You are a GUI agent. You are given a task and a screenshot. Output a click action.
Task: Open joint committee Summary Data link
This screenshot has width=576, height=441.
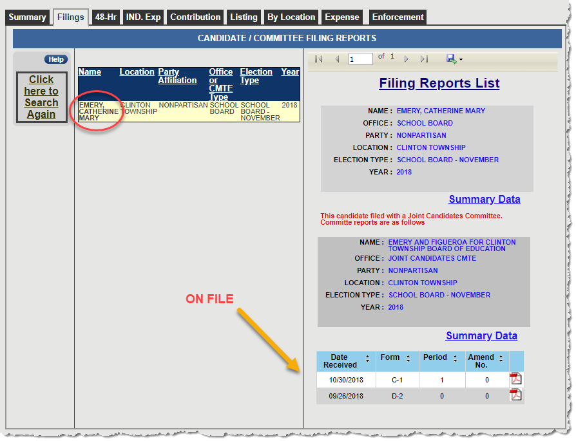(481, 335)
